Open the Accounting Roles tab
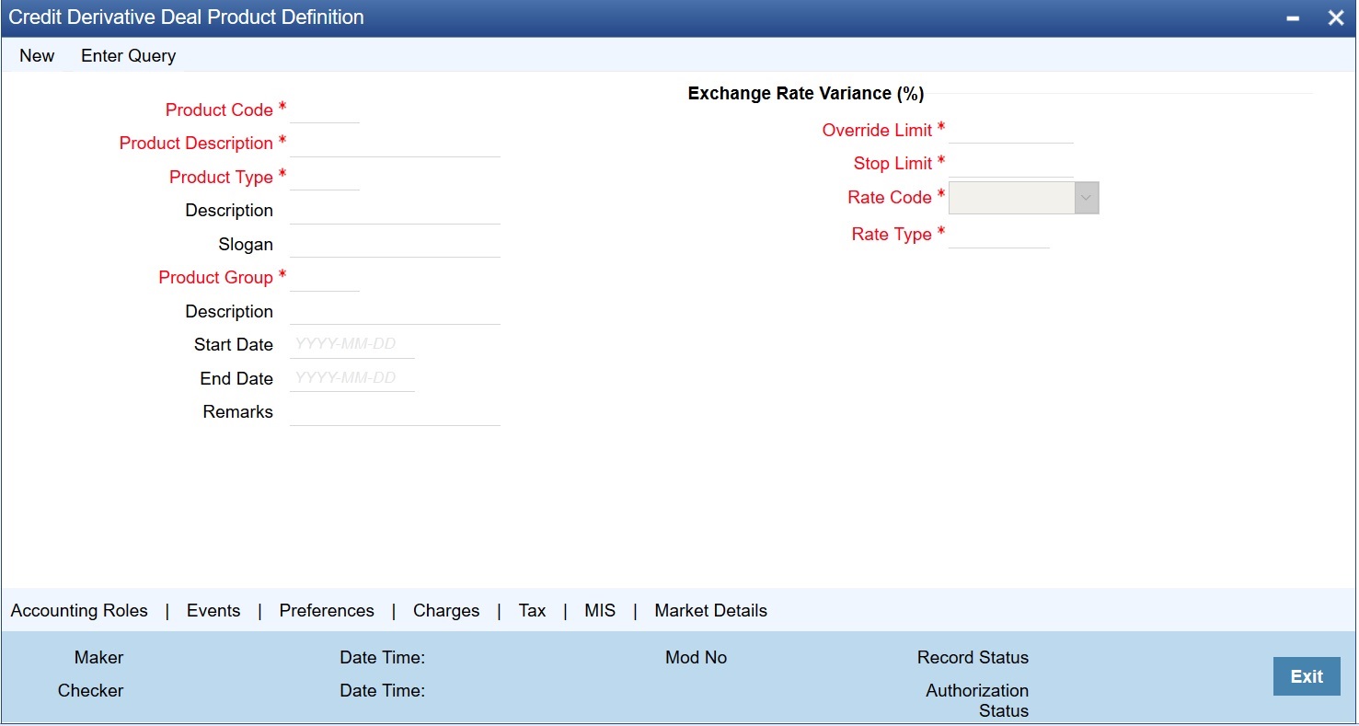 79,611
